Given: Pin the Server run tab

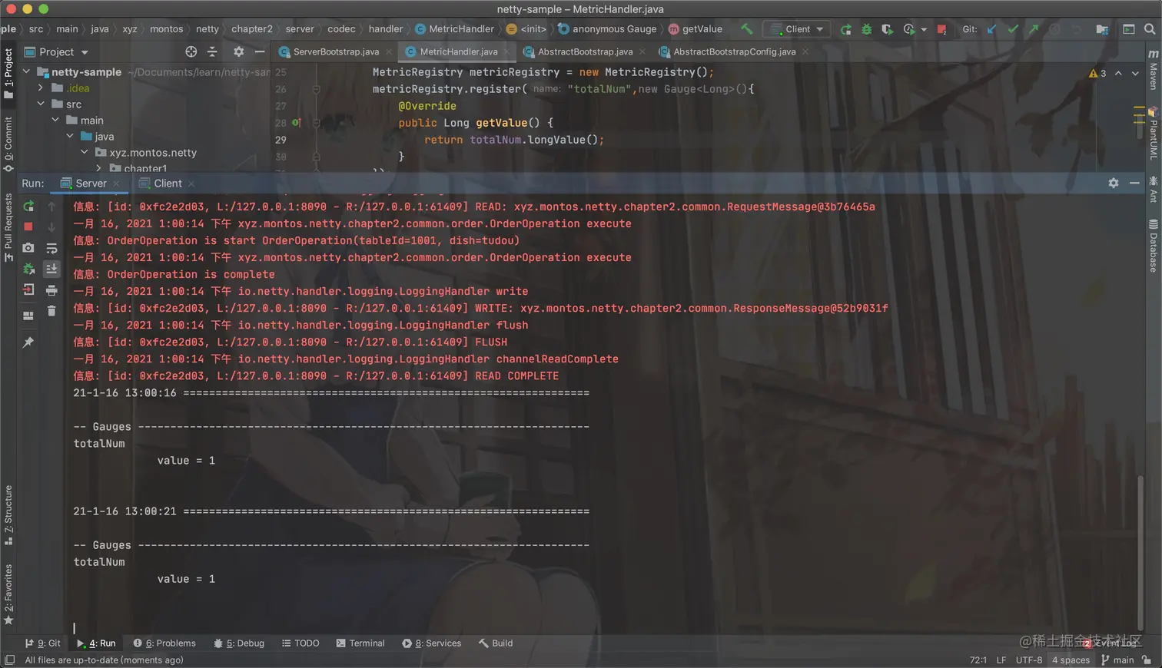Looking at the screenshot, I should click(28, 342).
